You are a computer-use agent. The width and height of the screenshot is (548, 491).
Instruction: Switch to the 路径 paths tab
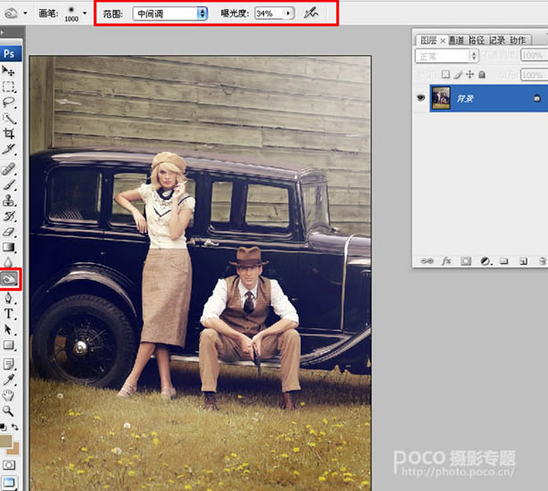point(477,40)
